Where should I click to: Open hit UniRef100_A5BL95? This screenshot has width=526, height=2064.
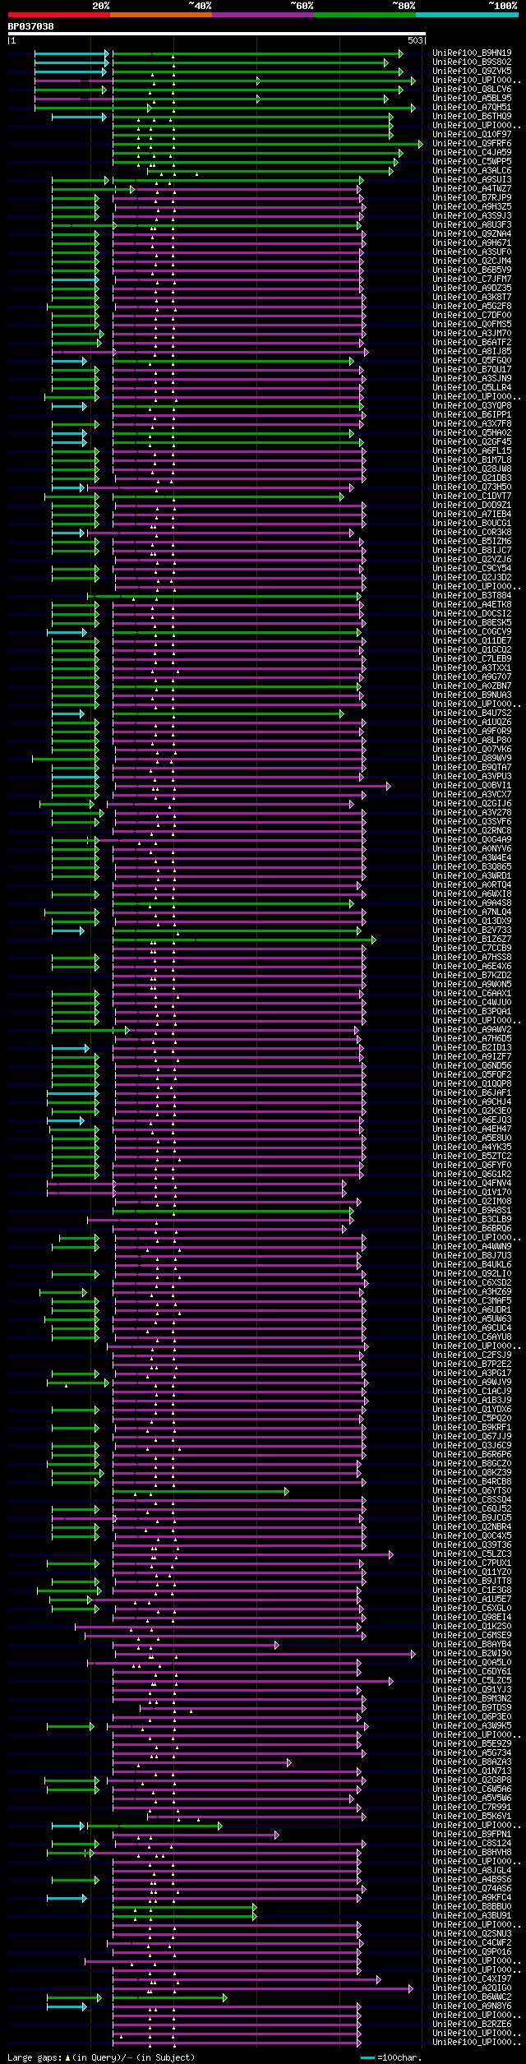pyautogui.click(x=472, y=98)
